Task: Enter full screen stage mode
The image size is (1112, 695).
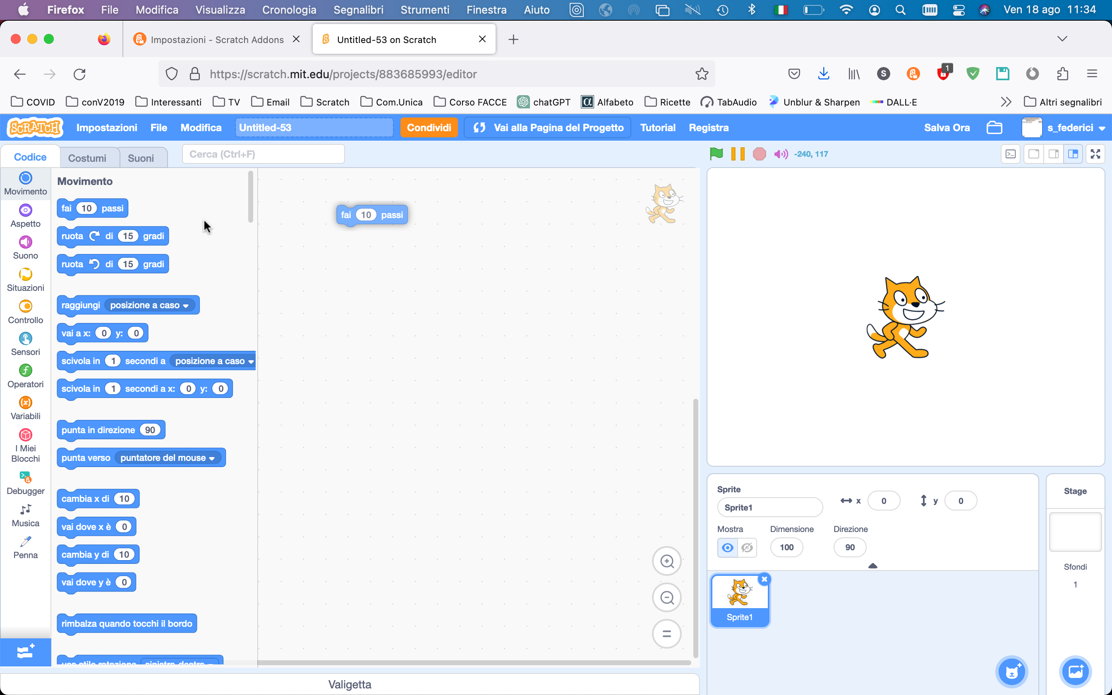Action: pos(1095,154)
